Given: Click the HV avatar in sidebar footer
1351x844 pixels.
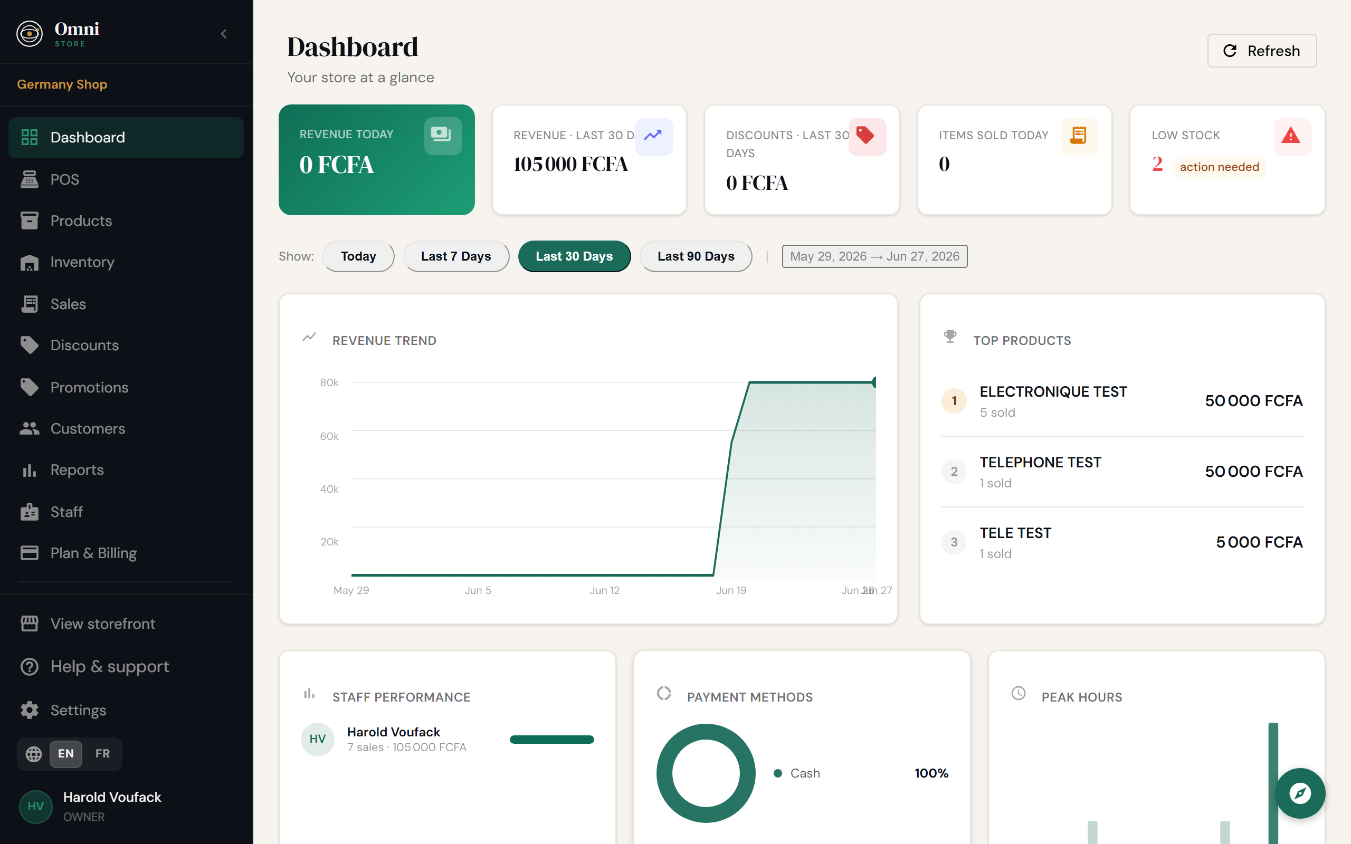Looking at the screenshot, I should point(36,806).
